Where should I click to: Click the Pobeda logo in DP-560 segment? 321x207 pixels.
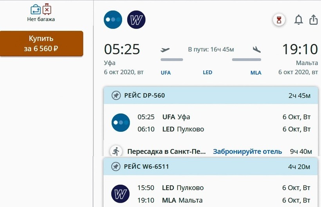tap(120, 123)
